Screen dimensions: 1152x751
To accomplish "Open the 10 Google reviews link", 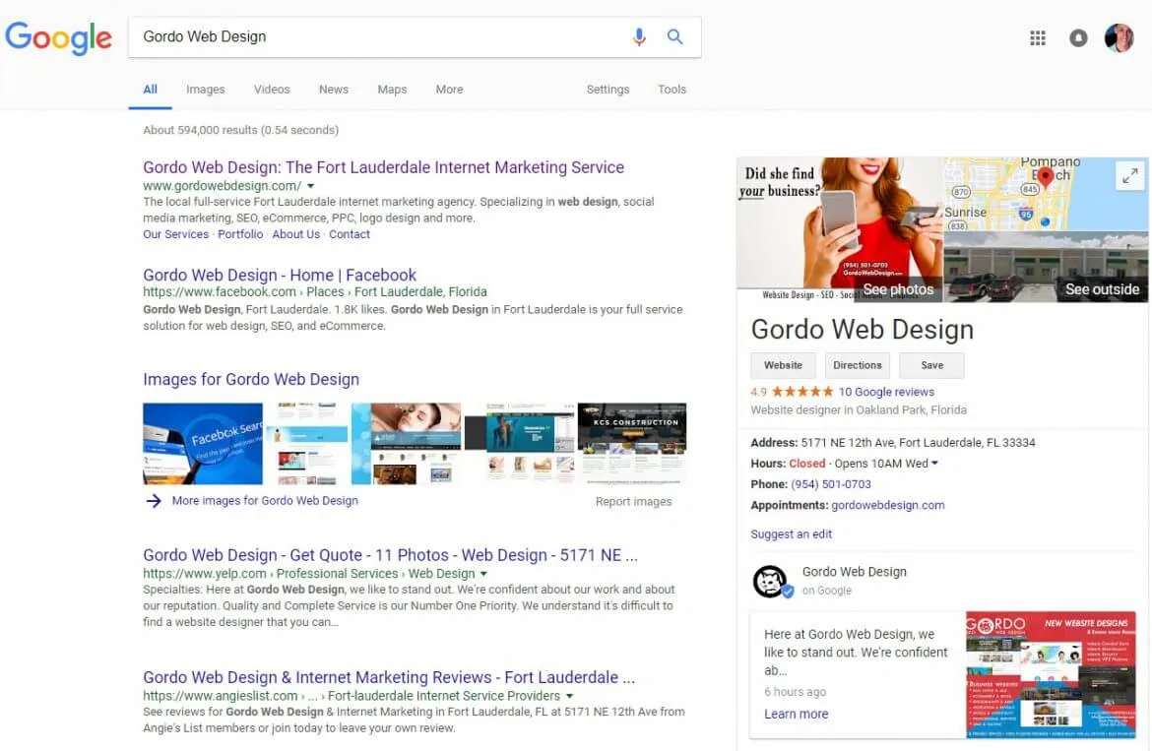I will click(x=887, y=392).
